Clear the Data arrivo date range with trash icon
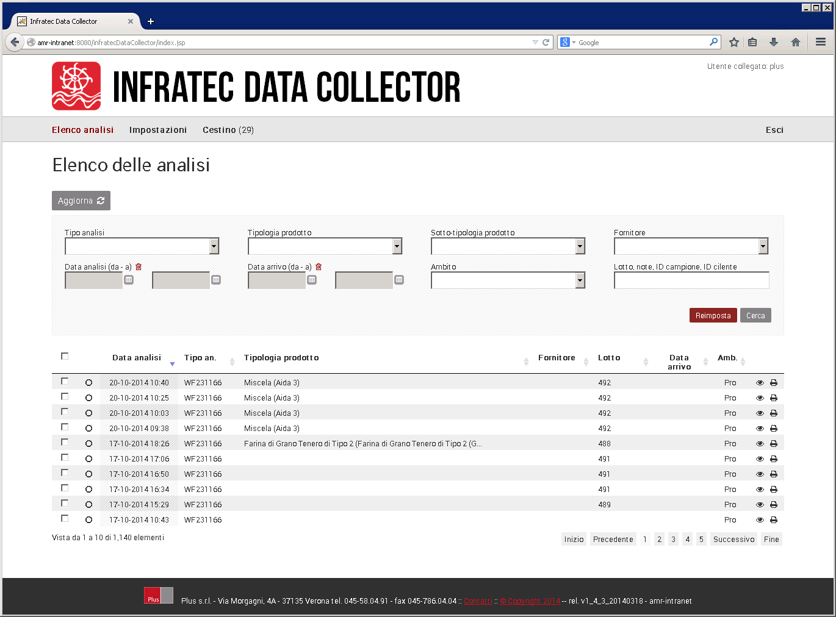 (319, 267)
